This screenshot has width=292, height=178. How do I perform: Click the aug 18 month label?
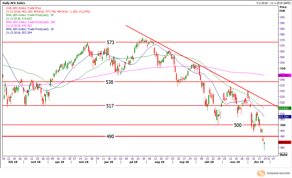[x=159, y=162]
